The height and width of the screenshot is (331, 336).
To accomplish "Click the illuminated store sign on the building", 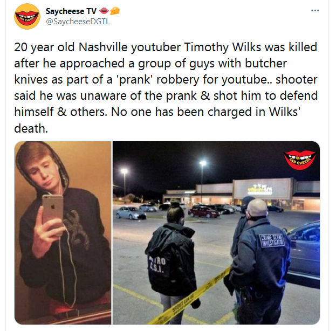I will [260, 189].
